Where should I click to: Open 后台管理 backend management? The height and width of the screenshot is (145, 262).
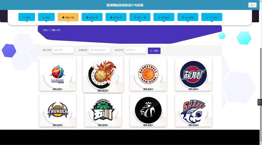click(188, 17)
